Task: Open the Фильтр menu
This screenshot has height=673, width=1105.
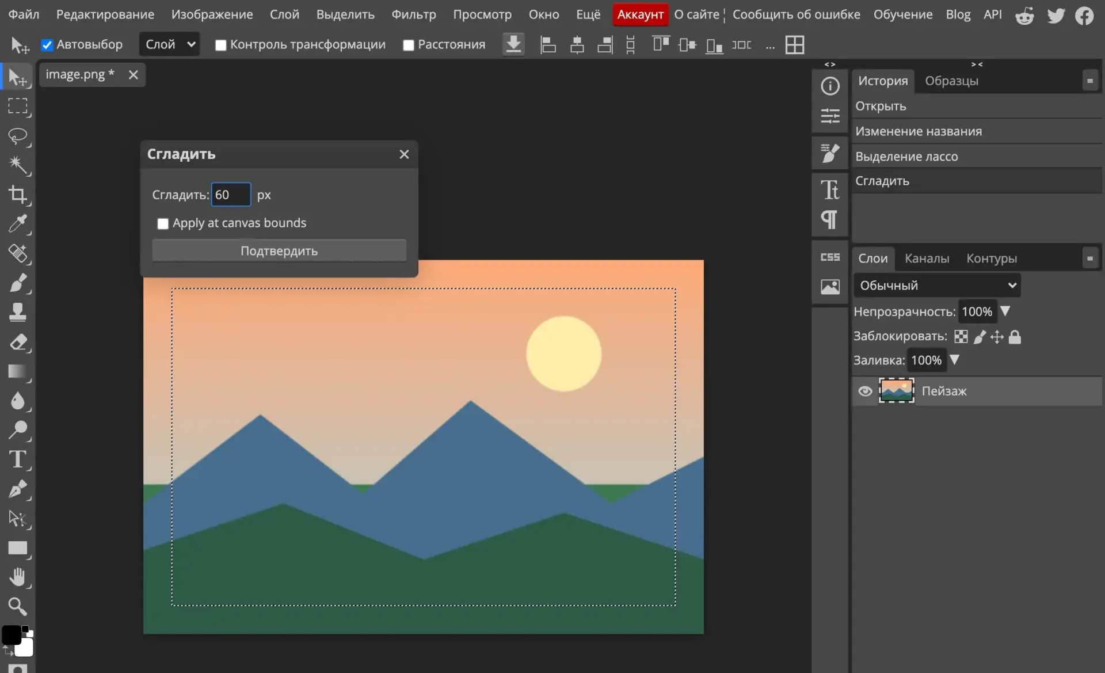Action: [x=413, y=14]
